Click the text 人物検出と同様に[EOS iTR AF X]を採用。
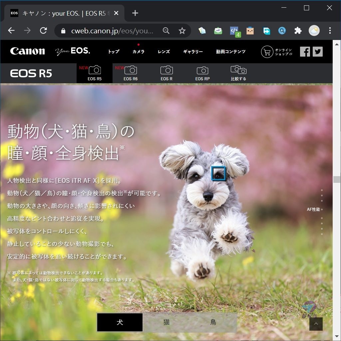Image resolution: width=341 pixels, height=341 pixels. (x=64, y=181)
